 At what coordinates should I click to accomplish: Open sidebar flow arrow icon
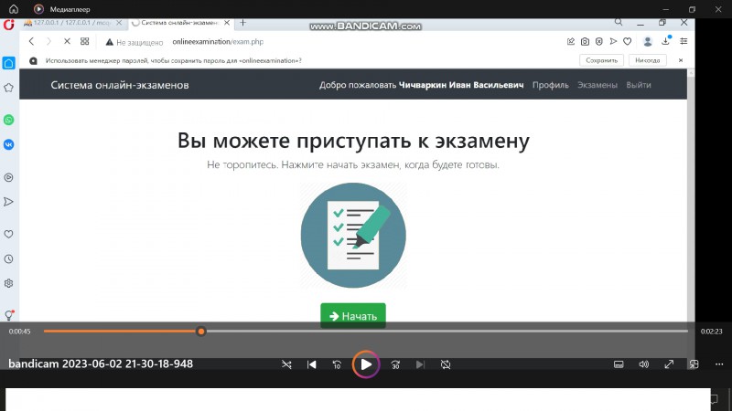pyautogui.click(x=8, y=202)
